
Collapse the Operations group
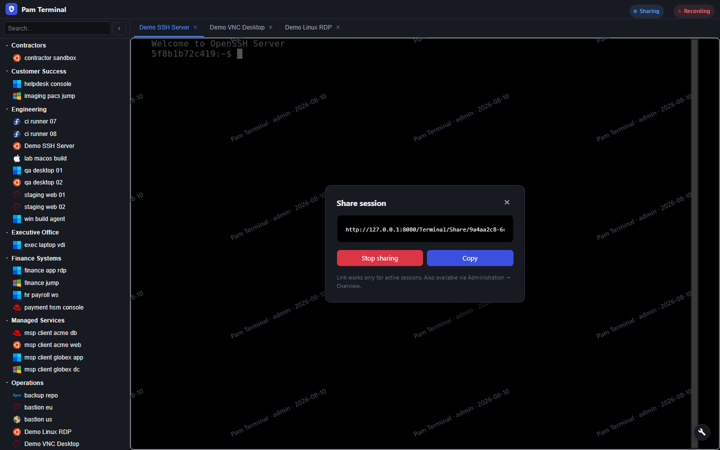click(7, 383)
